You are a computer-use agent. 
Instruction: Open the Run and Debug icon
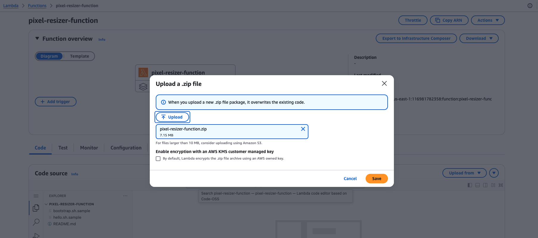point(36,235)
